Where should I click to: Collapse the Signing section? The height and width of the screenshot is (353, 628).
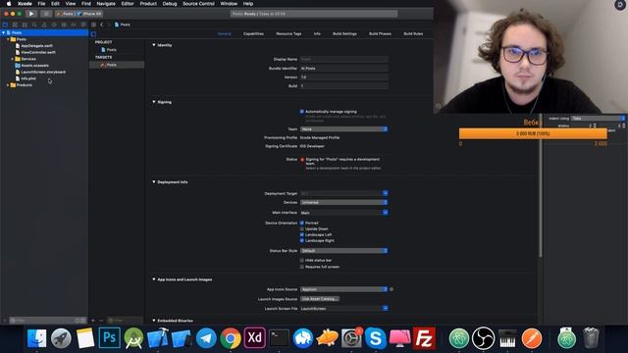(154, 102)
